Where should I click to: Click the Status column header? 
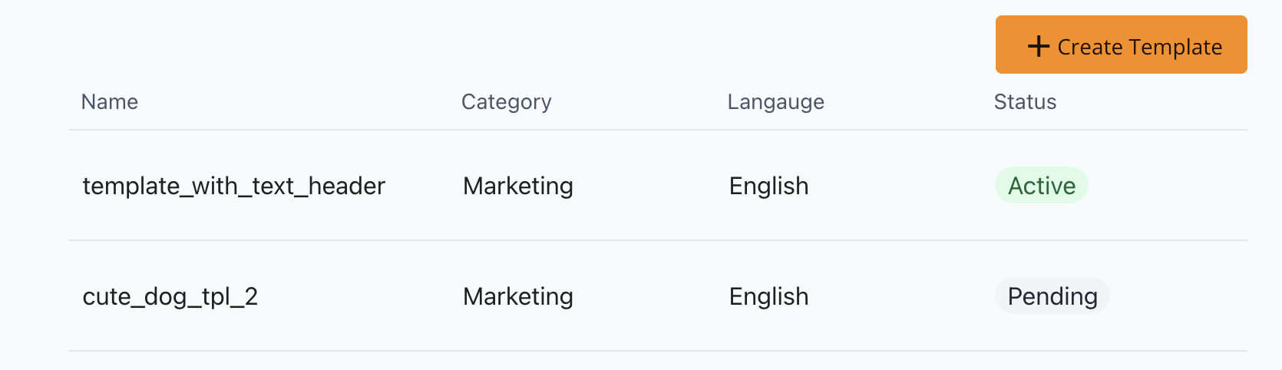(1026, 102)
